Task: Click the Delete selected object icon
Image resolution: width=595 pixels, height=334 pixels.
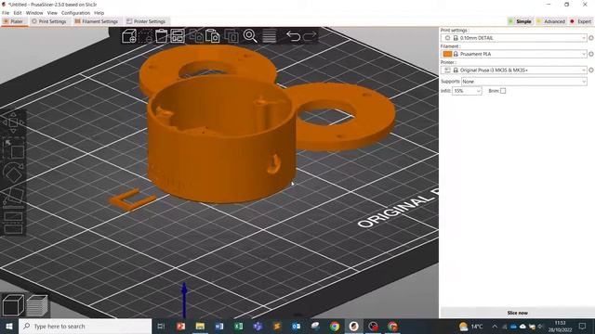Action: click(145, 36)
